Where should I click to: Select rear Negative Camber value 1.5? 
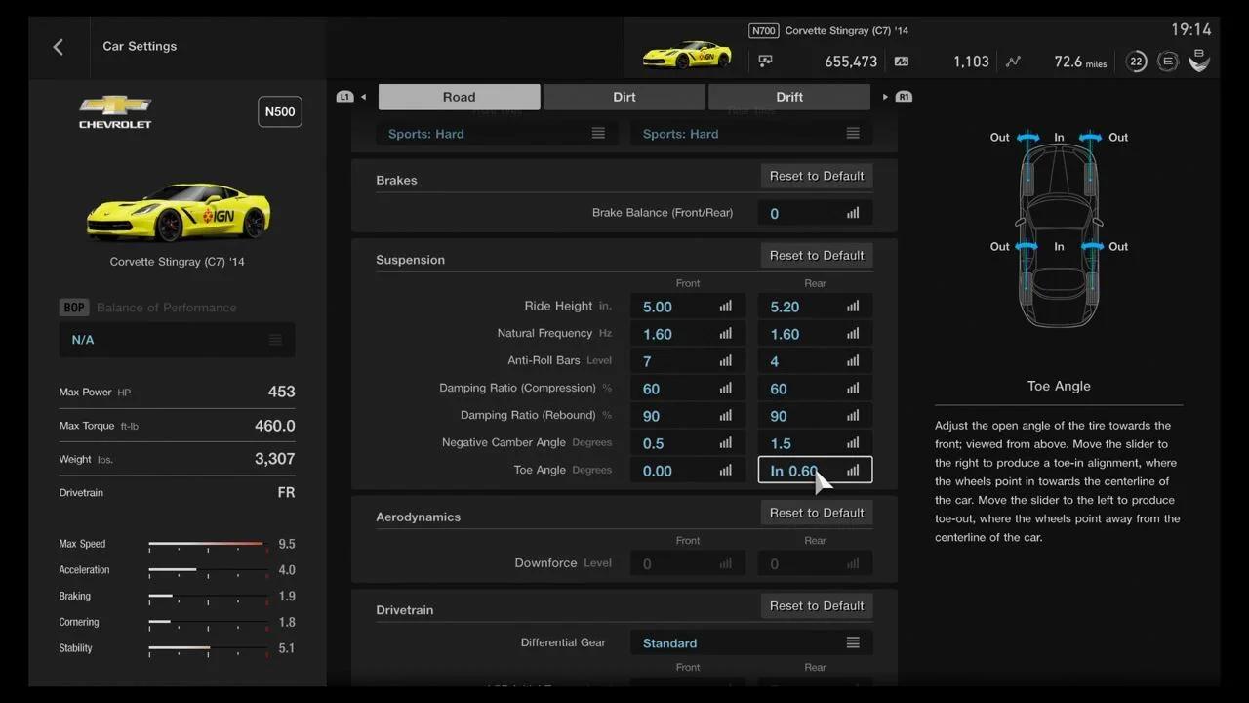pyautogui.click(x=815, y=443)
